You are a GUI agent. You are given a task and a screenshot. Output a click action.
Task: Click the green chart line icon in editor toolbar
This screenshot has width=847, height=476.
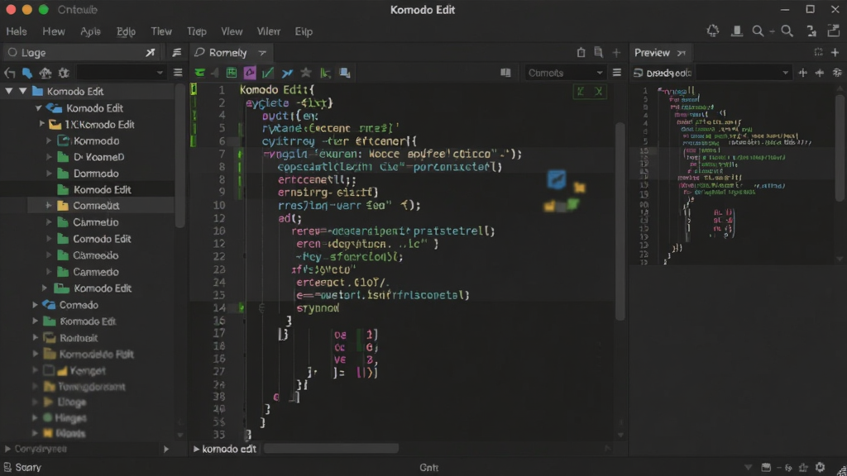click(268, 73)
